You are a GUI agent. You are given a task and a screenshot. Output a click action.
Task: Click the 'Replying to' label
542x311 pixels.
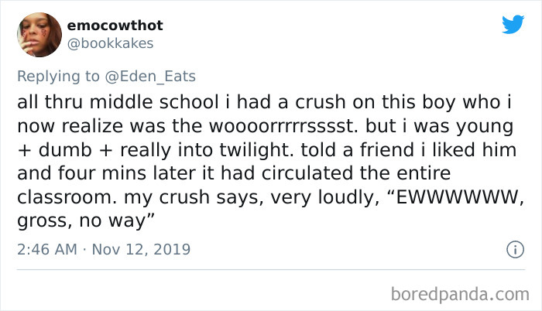[58, 77]
